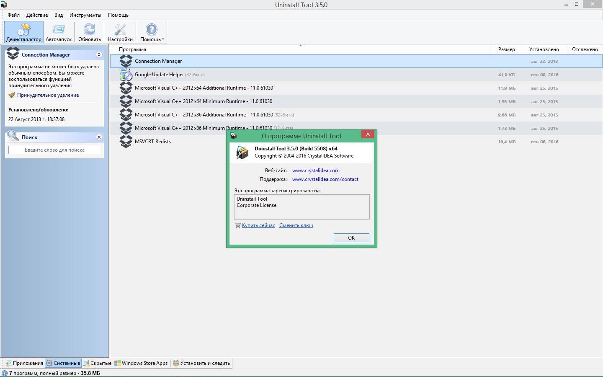Open Установить и следить tab
The height and width of the screenshot is (377, 603).
[x=201, y=363]
